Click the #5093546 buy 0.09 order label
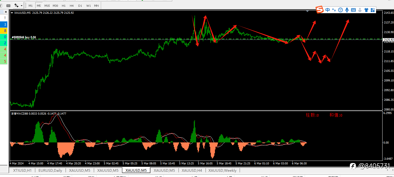 (24, 37)
